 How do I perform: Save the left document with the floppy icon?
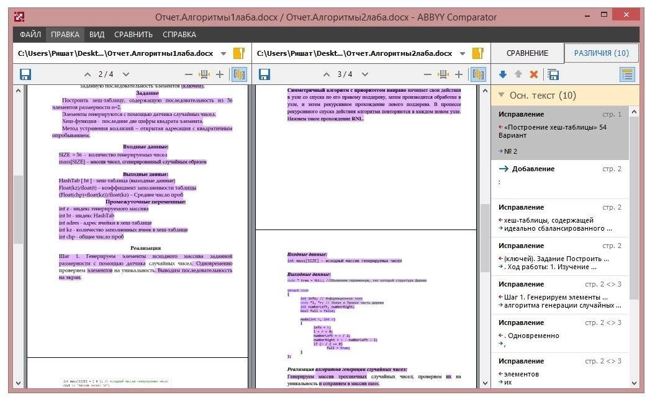[x=25, y=74]
